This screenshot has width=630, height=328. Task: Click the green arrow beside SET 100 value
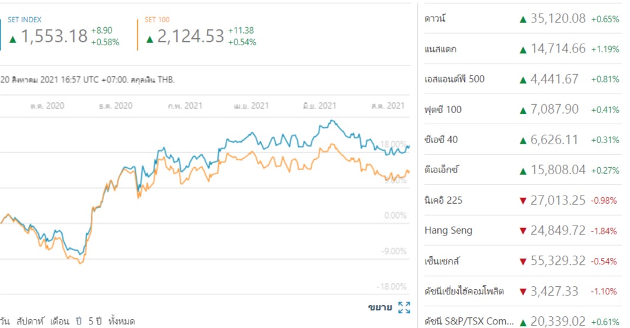(x=150, y=39)
